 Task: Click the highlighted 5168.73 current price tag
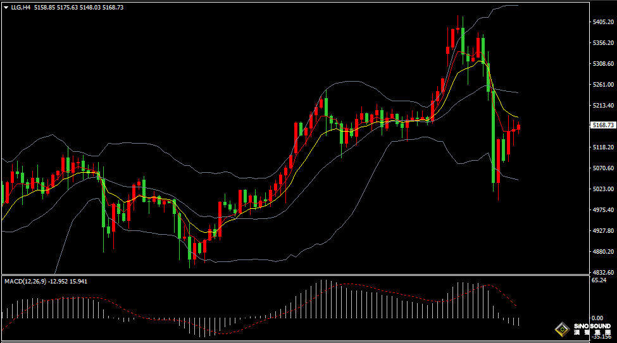pos(602,125)
